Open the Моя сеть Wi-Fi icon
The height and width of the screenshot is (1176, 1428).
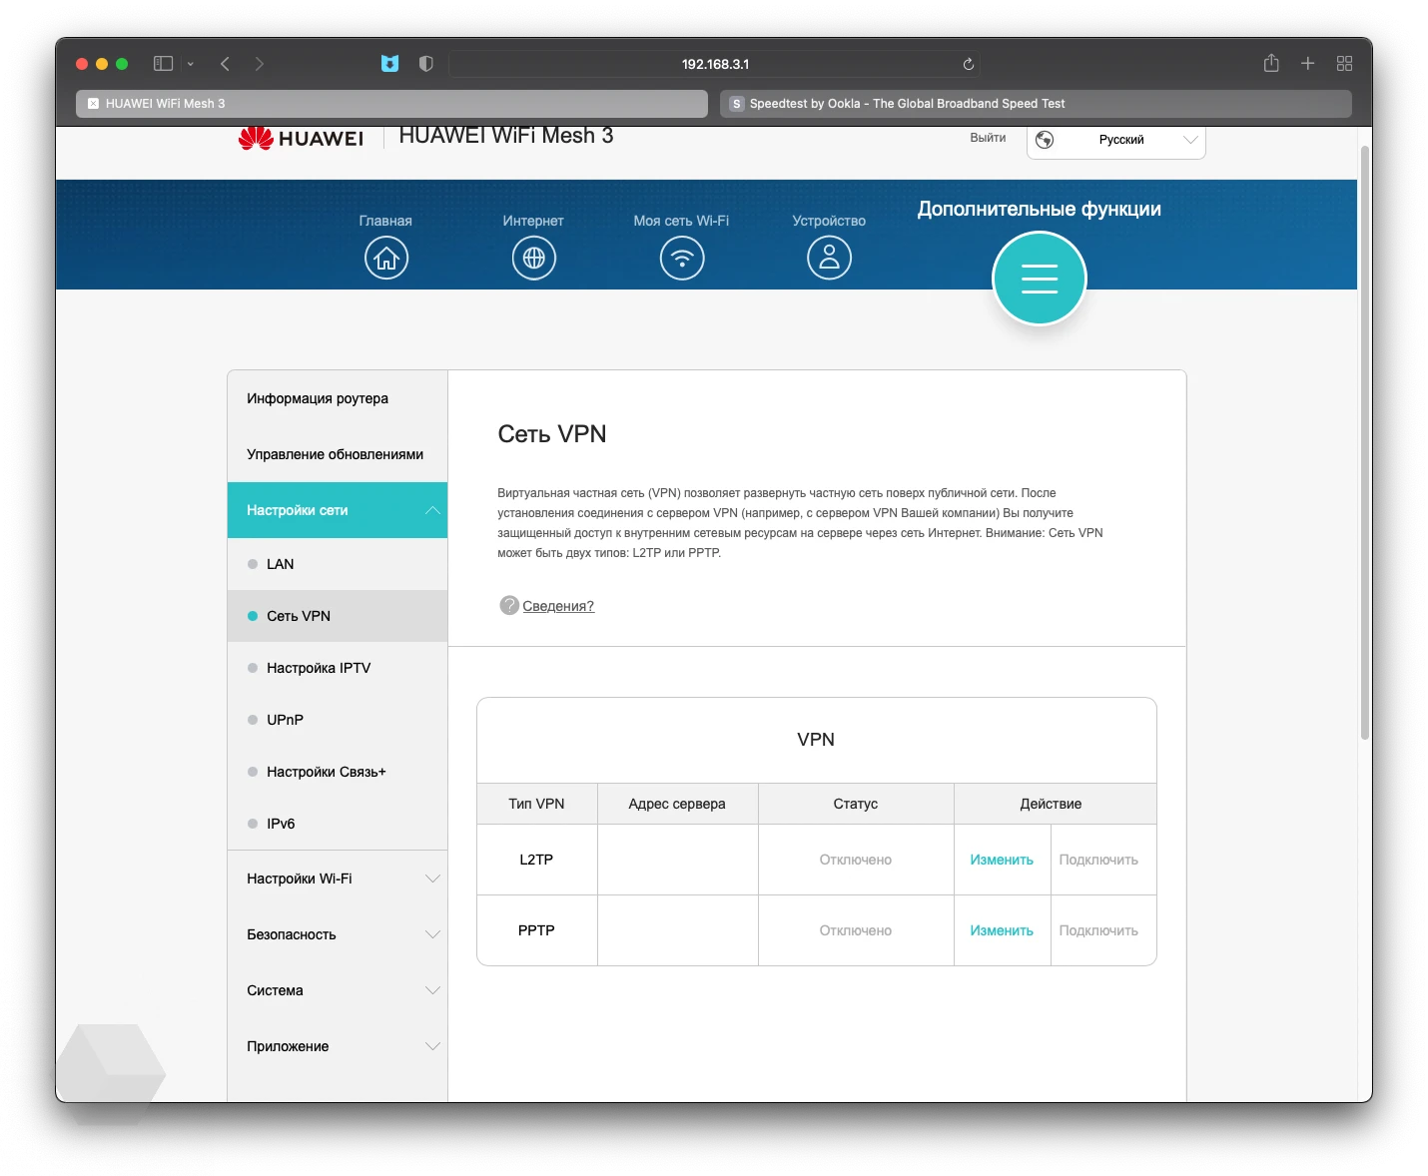pyautogui.click(x=682, y=259)
